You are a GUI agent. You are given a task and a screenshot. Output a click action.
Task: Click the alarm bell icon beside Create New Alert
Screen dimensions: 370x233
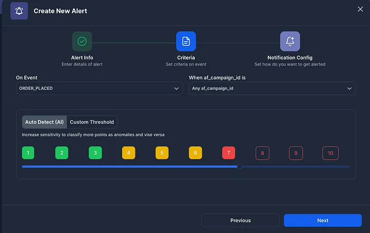(x=19, y=11)
